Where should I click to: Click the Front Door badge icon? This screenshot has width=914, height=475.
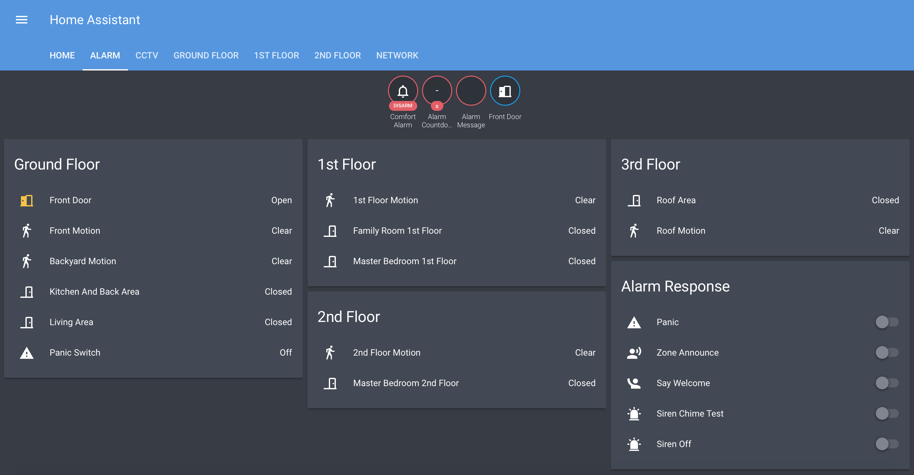pos(505,91)
